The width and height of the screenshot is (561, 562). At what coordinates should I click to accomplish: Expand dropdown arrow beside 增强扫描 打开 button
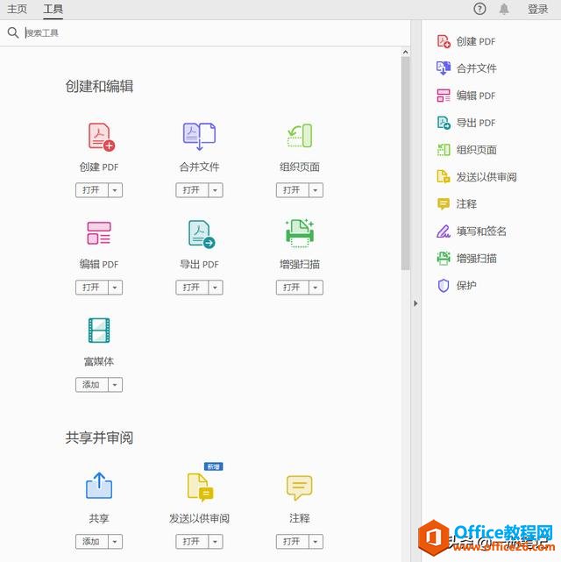coord(316,288)
